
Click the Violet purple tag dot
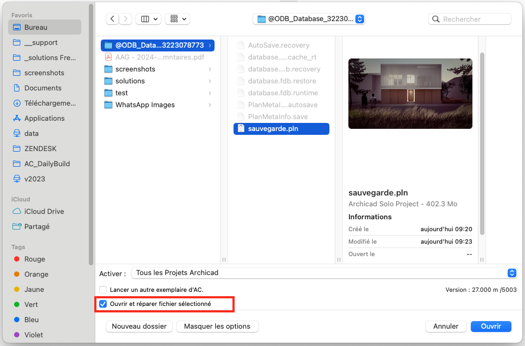[x=16, y=335]
